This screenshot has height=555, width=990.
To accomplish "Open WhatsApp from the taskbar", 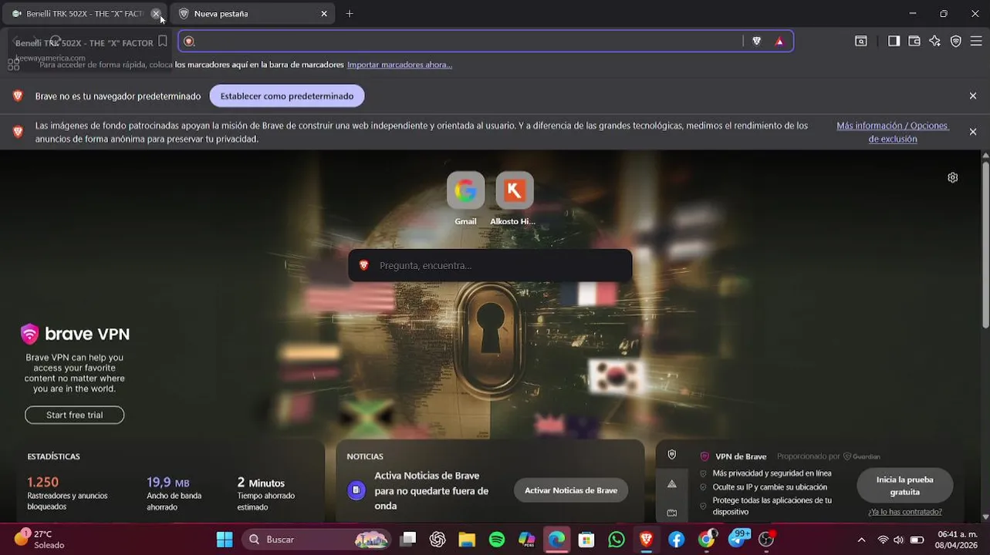I will point(617,540).
